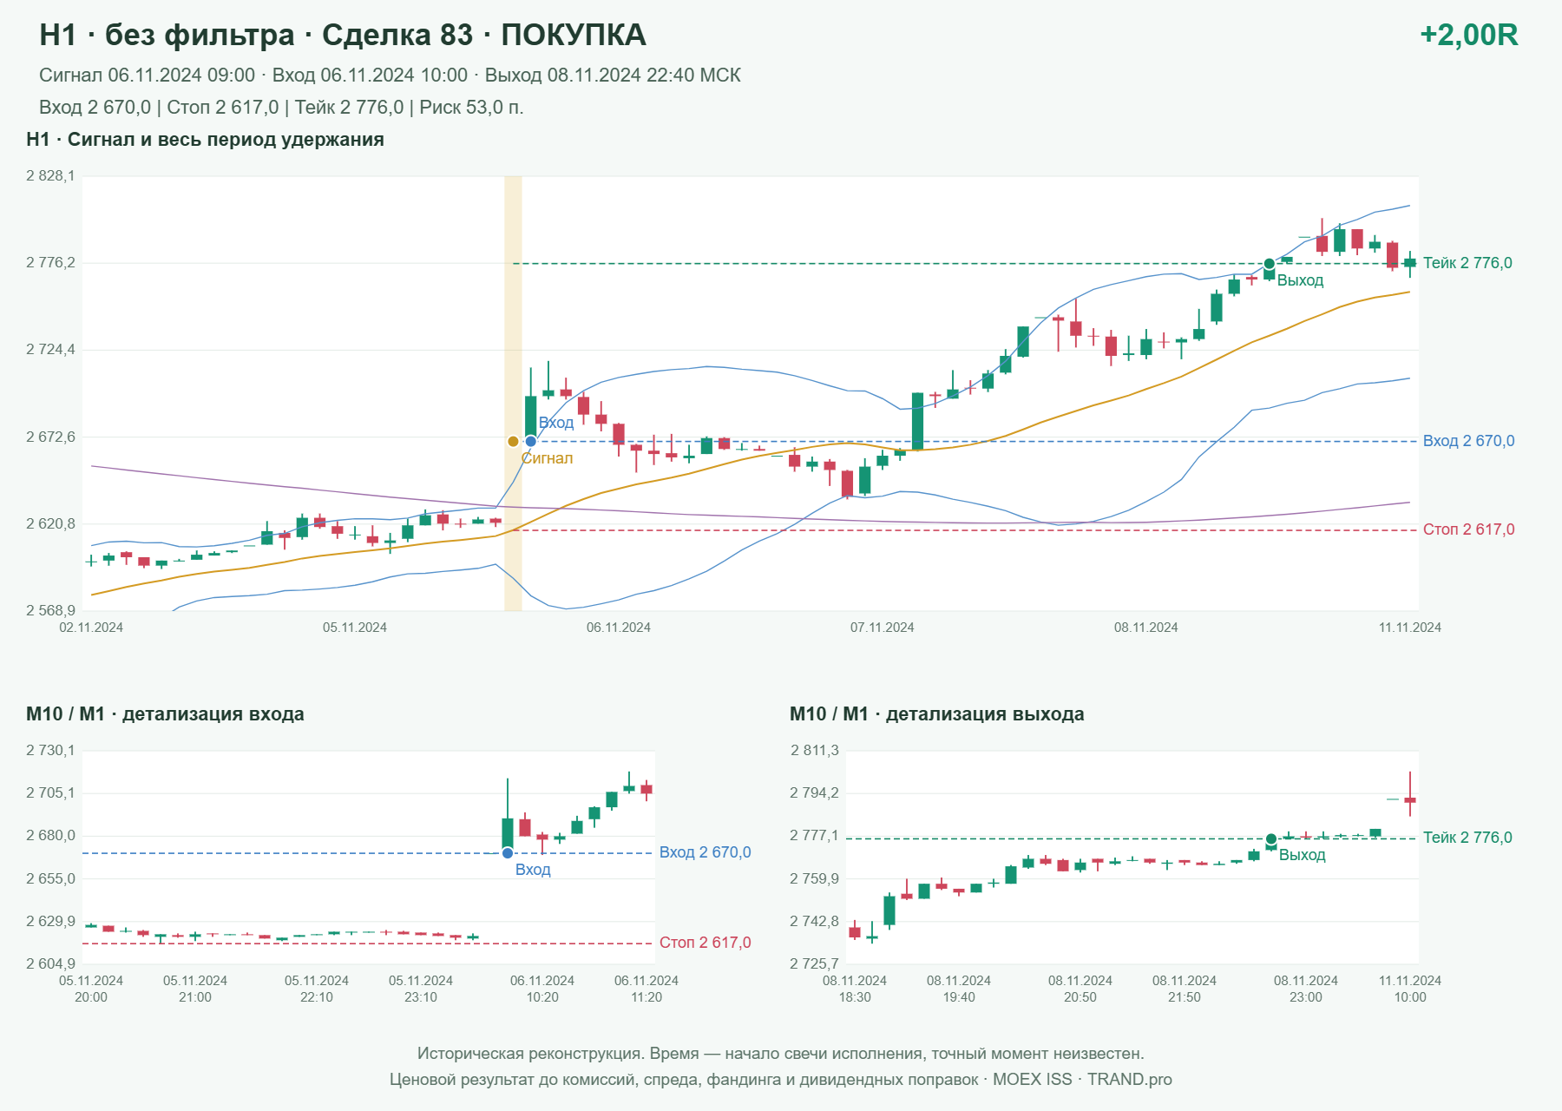Click the green exit marker on H1 chart
The image size is (1562, 1111).
tap(1269, 264)
